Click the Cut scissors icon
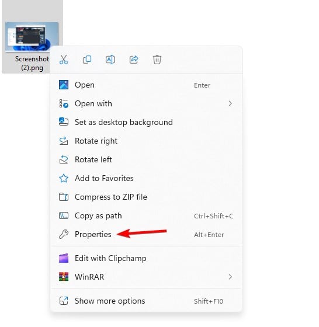 click(x=64, y=60)
